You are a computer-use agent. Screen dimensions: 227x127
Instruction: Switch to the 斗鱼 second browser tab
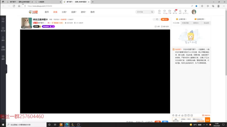coord(48,2)
